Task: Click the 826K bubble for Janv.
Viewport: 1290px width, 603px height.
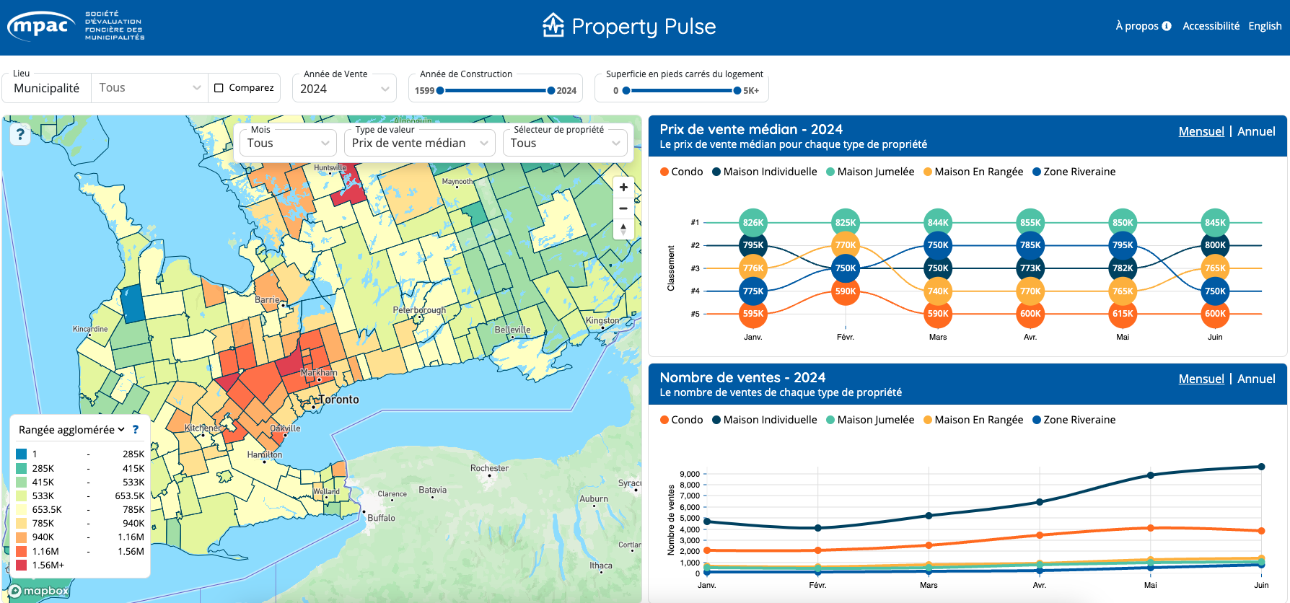Action: (x=753, y=222)
